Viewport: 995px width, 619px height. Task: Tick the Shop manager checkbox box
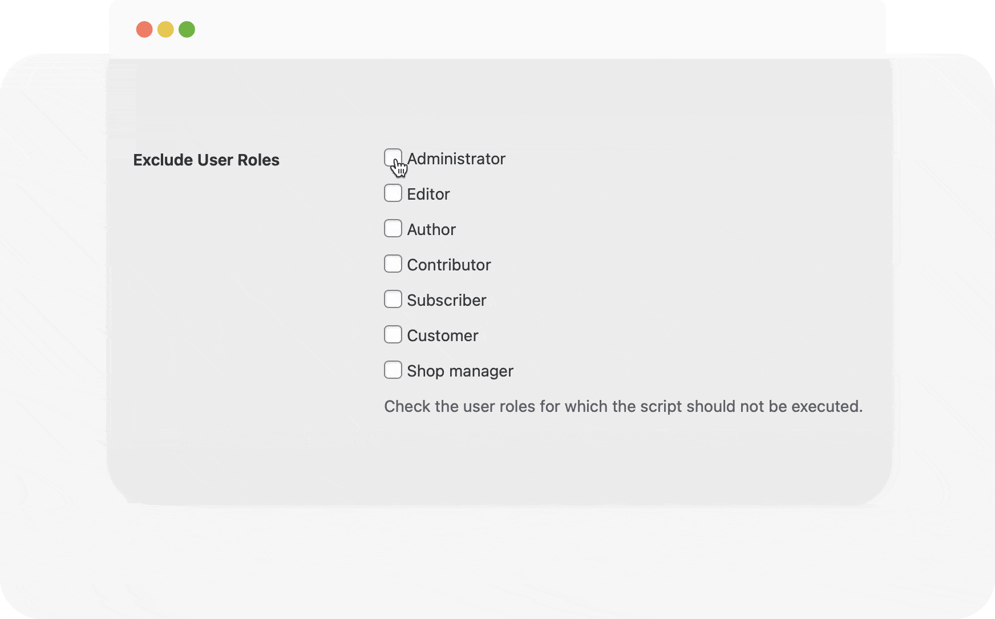pos(393,370)
